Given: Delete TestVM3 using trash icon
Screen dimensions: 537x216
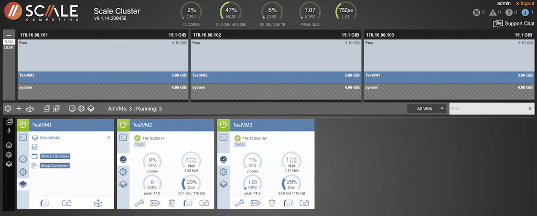Looking at the screenshot, I should pos(272,203).
